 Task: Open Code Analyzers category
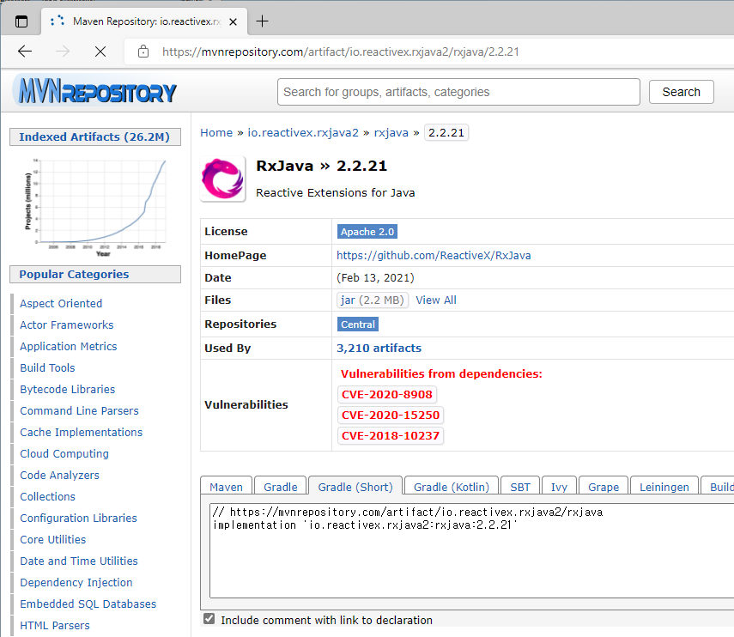coord(59,475)
